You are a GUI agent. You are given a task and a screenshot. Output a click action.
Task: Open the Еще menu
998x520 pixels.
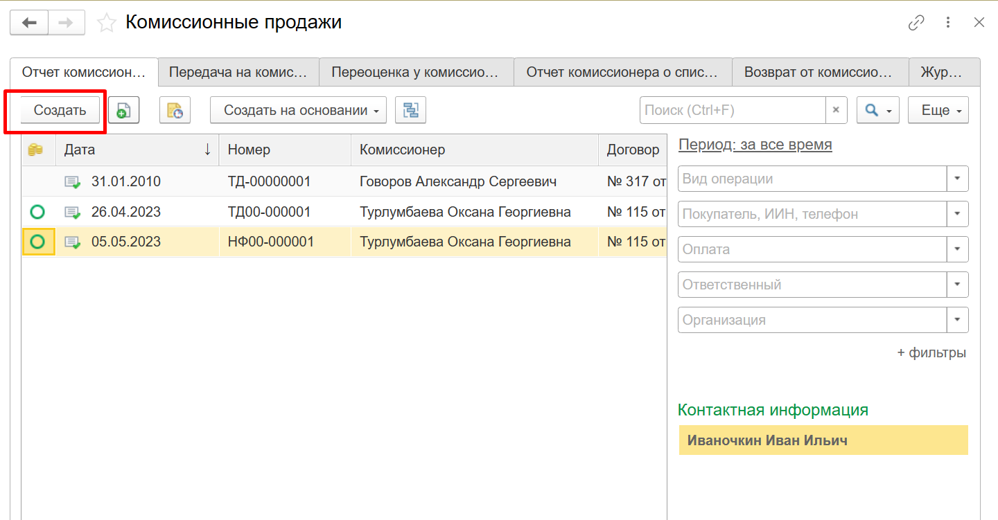click(x=938, y=110)
